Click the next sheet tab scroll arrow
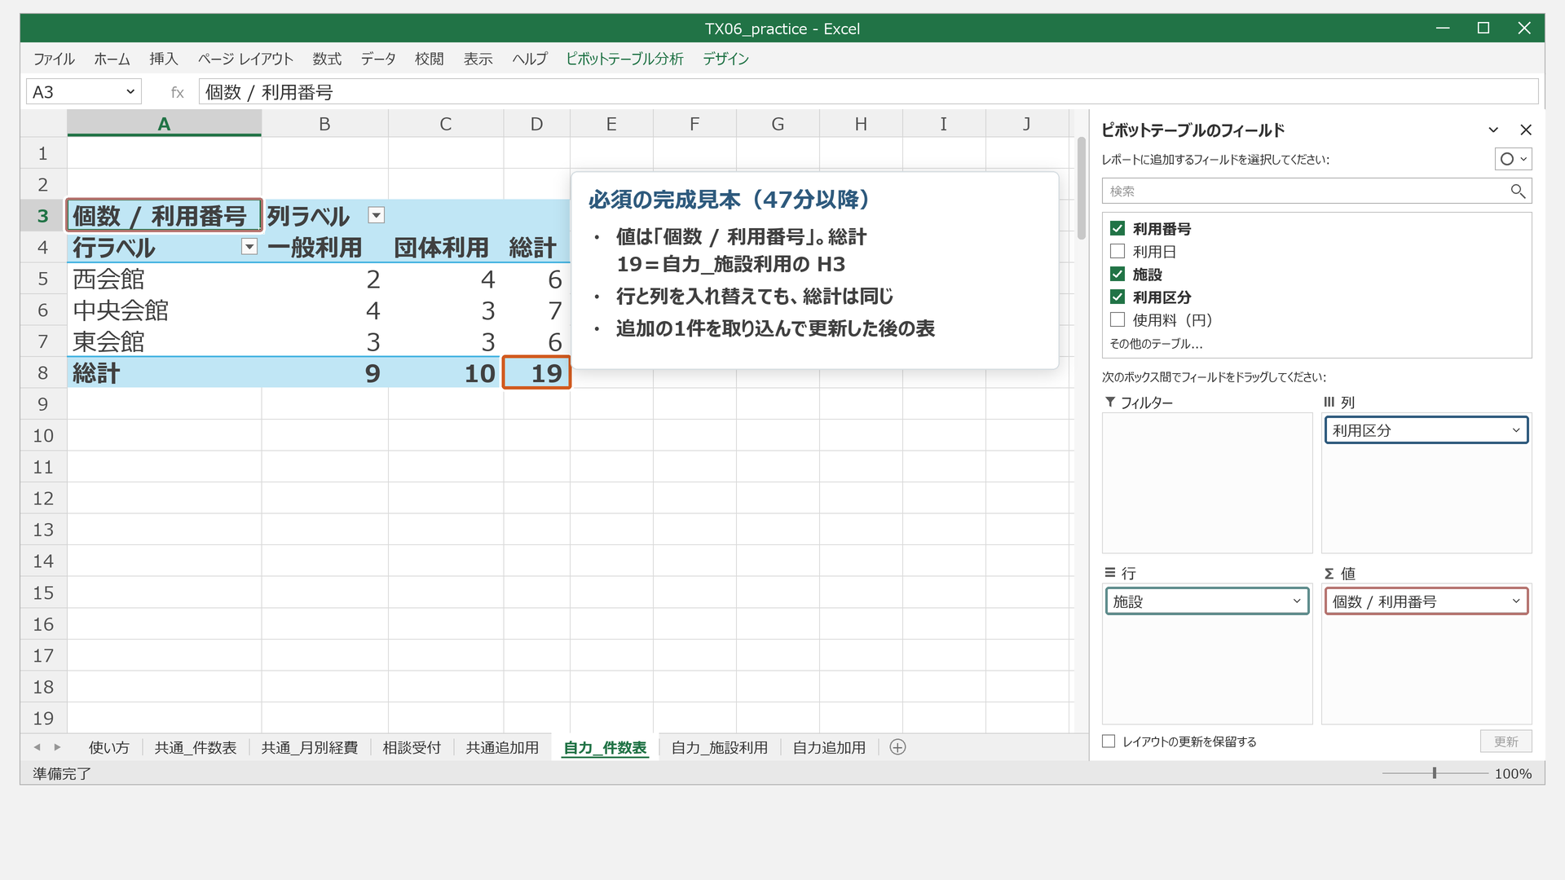 click(57, 747)
